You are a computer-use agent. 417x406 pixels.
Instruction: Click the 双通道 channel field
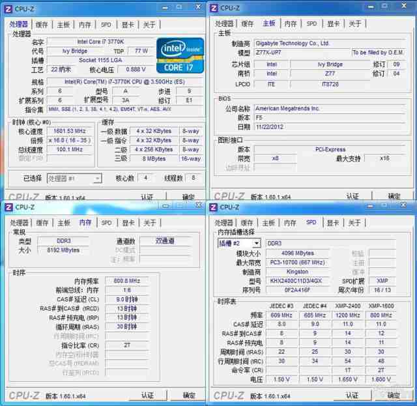(165, 241)
